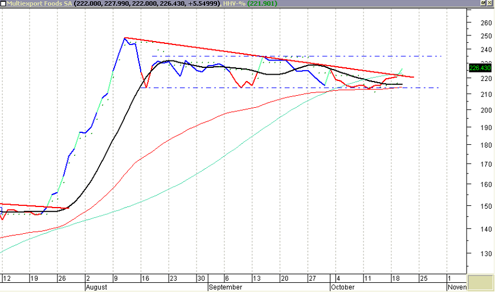This screenshot has width=495, height=292.
Task: Click the date label 16 on time axis
Action: [145, 279]
